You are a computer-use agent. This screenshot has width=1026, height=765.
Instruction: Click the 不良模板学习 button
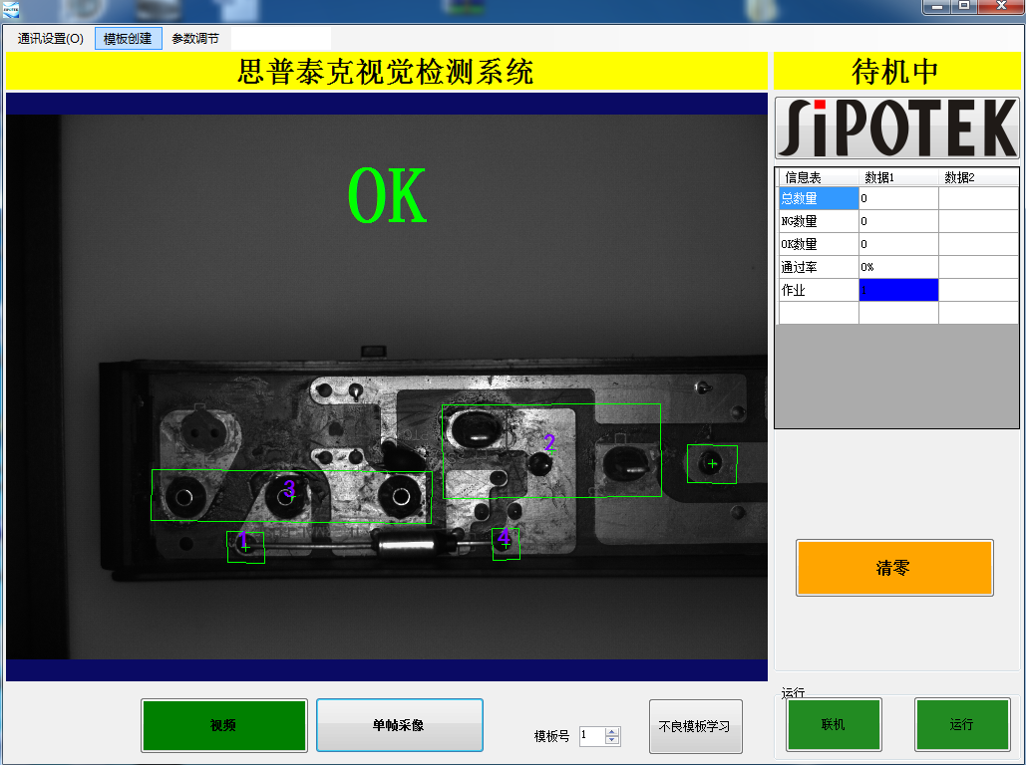click(695, 726)
